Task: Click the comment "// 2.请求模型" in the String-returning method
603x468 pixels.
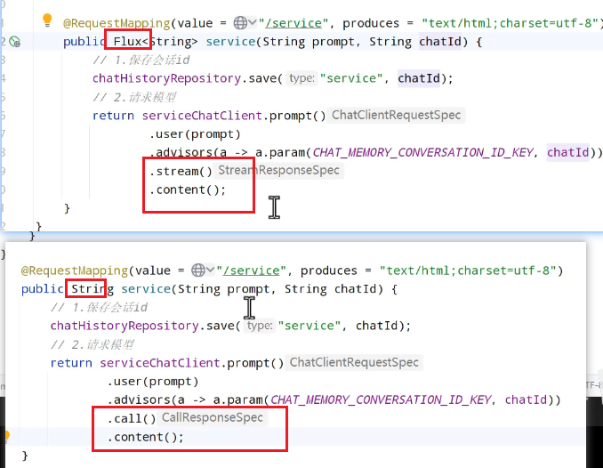Action: pyautogui.click(x=92, y=345)
